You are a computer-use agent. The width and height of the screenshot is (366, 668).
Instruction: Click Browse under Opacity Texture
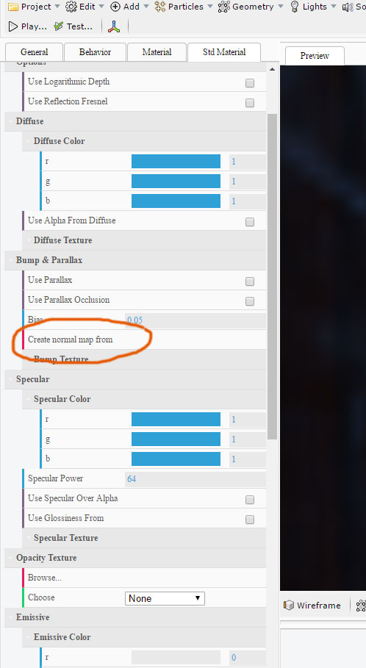(x=45, y=578)
